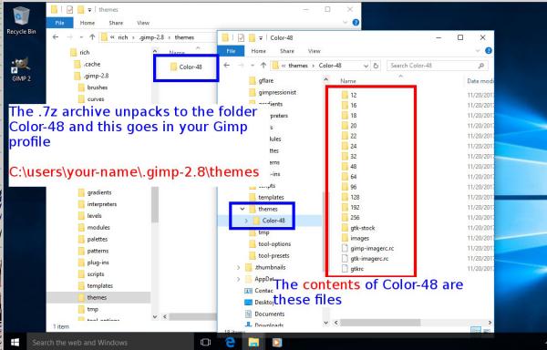Open the Share tab in Color-48 window
The height and width of the screenshot is (350, 547).
click(287, 51)
